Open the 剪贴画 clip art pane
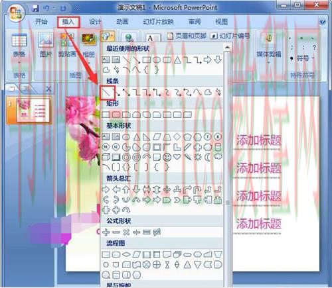Viewport: 332px width, 288px height. click(x=67, y=45)
